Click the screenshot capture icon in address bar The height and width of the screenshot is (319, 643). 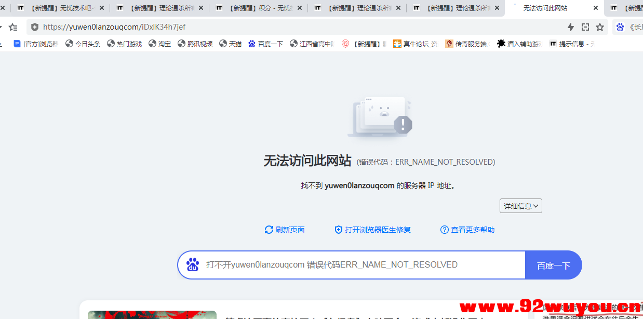[x=586, y=26]
